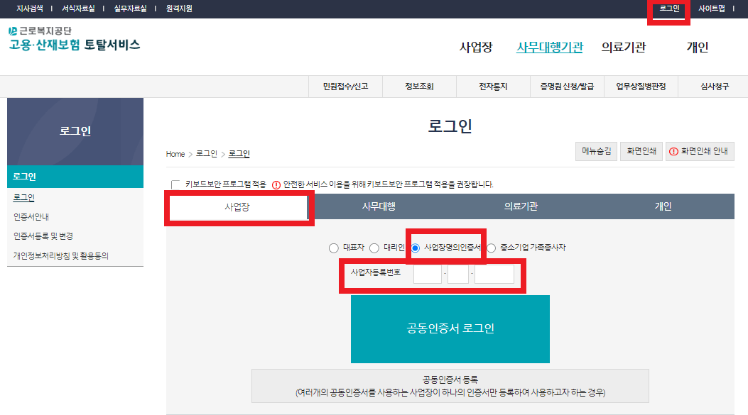Open the 정보조회 menu
Viewport: 748px width, 415px height.
(419, 86)
